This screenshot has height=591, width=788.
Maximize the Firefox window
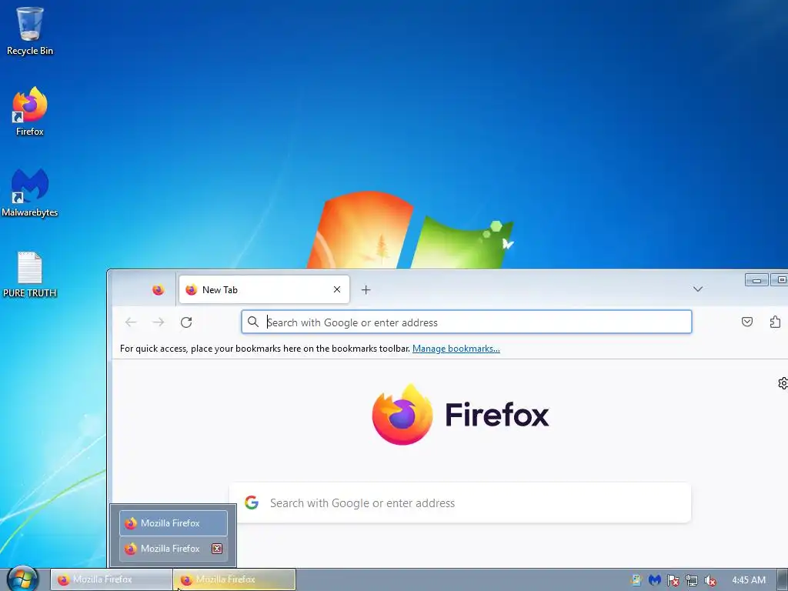(780, 279)
